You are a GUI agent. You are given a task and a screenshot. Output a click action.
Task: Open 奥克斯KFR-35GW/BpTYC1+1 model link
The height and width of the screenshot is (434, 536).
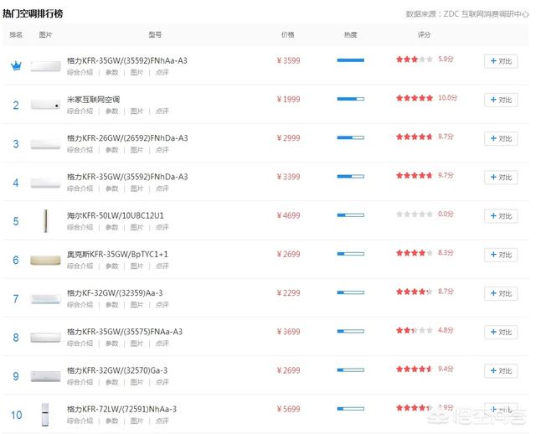click(117, 254)
